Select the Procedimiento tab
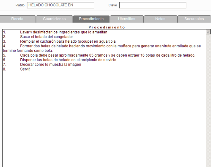Screen dimensions: 211x167 coord(91,19)
